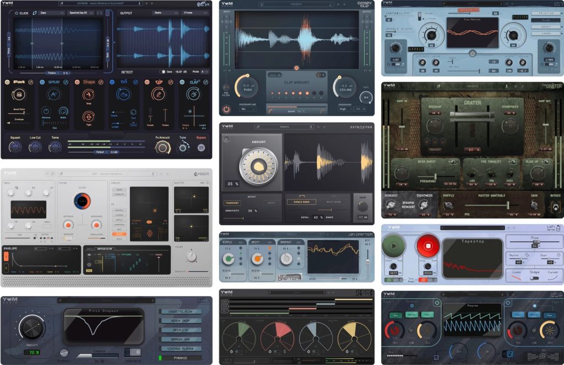Flip the Grater Bypass switch
Viewport: 564px width, 365px height.
555,206
